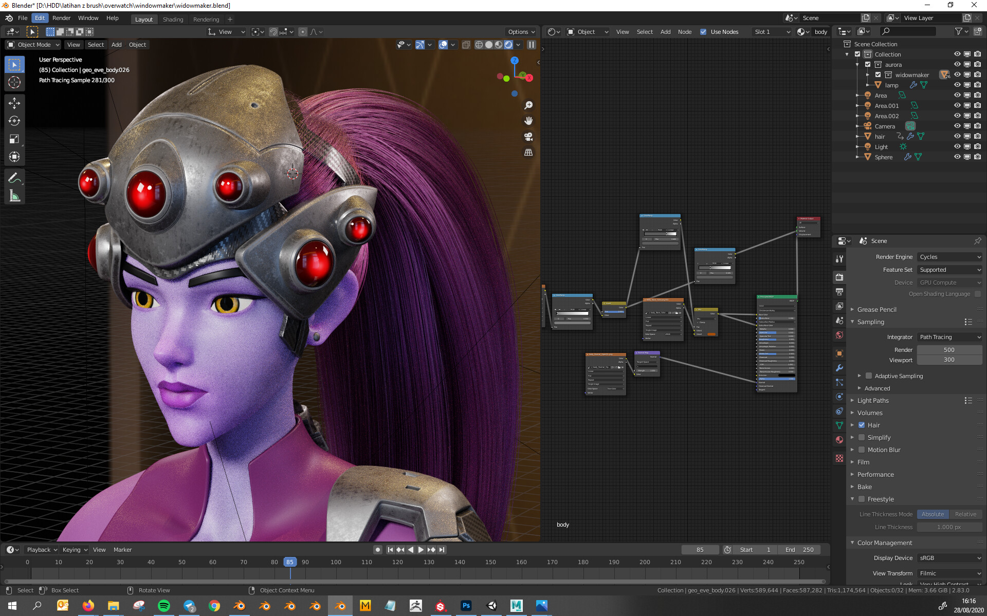The width and height of the screenshot is (987, 616).
Task: Open the Modifier Properties wrench tab
Action: [x=839, y=368]
